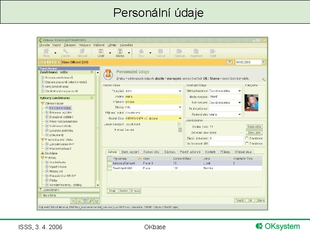This screenshot has height=233, width=310.
Task: Click sidebar scrollbar down arrow
Action: (98, 185)
